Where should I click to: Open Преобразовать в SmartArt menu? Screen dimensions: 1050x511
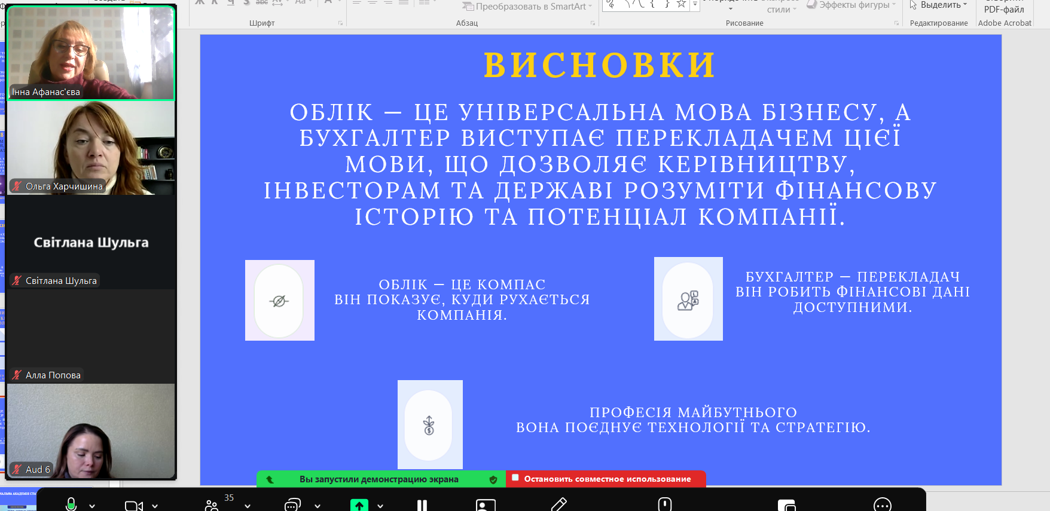[529, 7]
